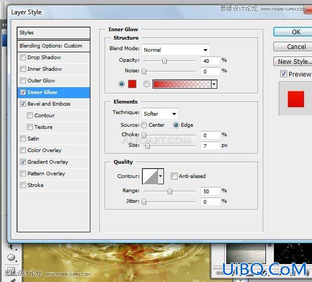Select Blending Options: Custom
Screen dimensions: 312x282
point(53,46)
